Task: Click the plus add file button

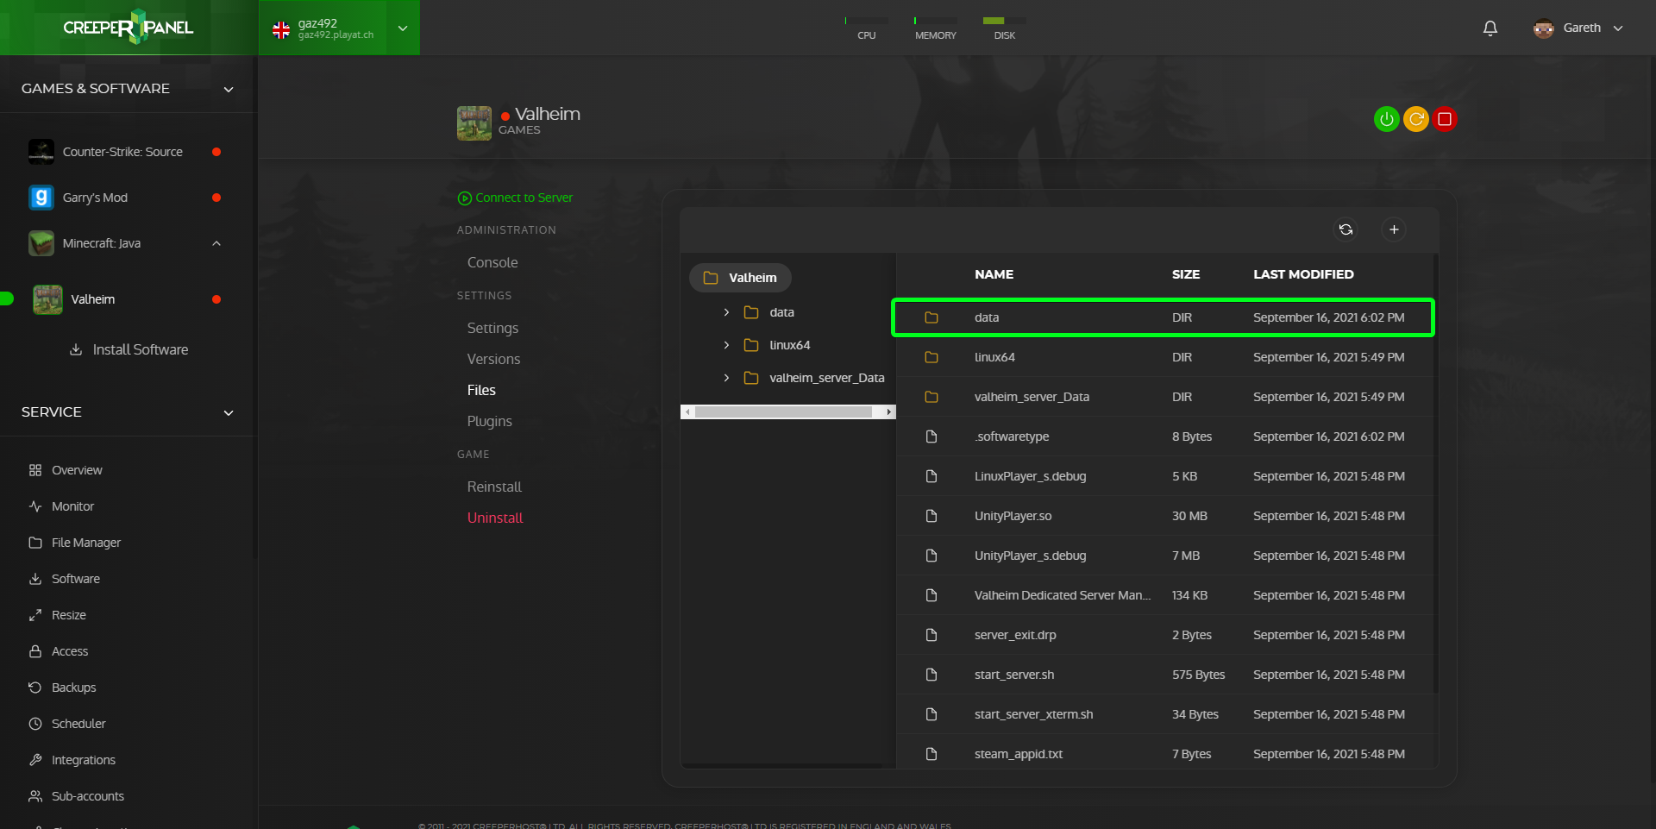Action: [1394, 229]
